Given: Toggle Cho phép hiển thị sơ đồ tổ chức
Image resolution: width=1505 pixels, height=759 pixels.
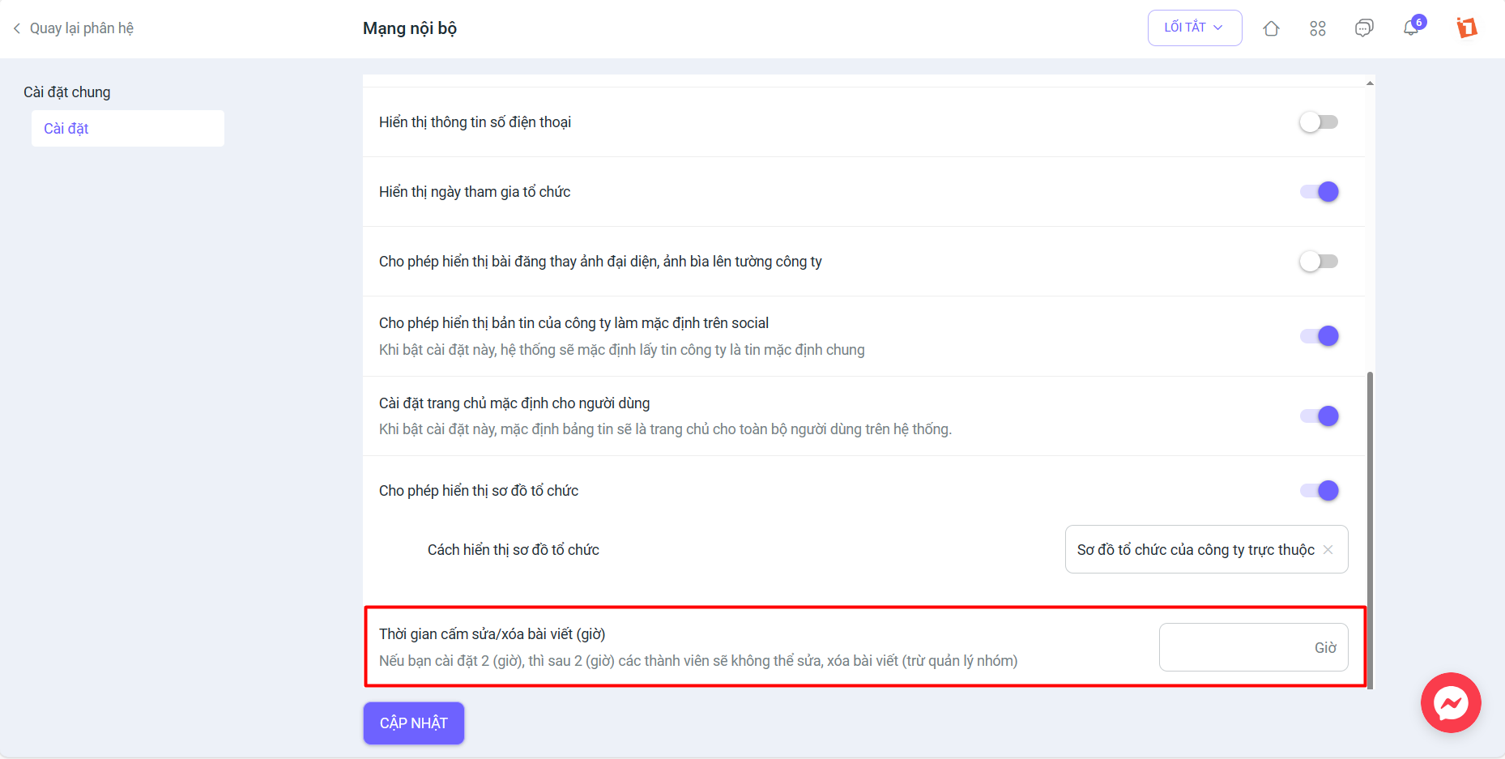Looking at the screenshot, I should pos(1319,491).
